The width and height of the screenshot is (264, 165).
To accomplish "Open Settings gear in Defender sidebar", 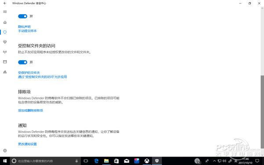I will point(5,150).
